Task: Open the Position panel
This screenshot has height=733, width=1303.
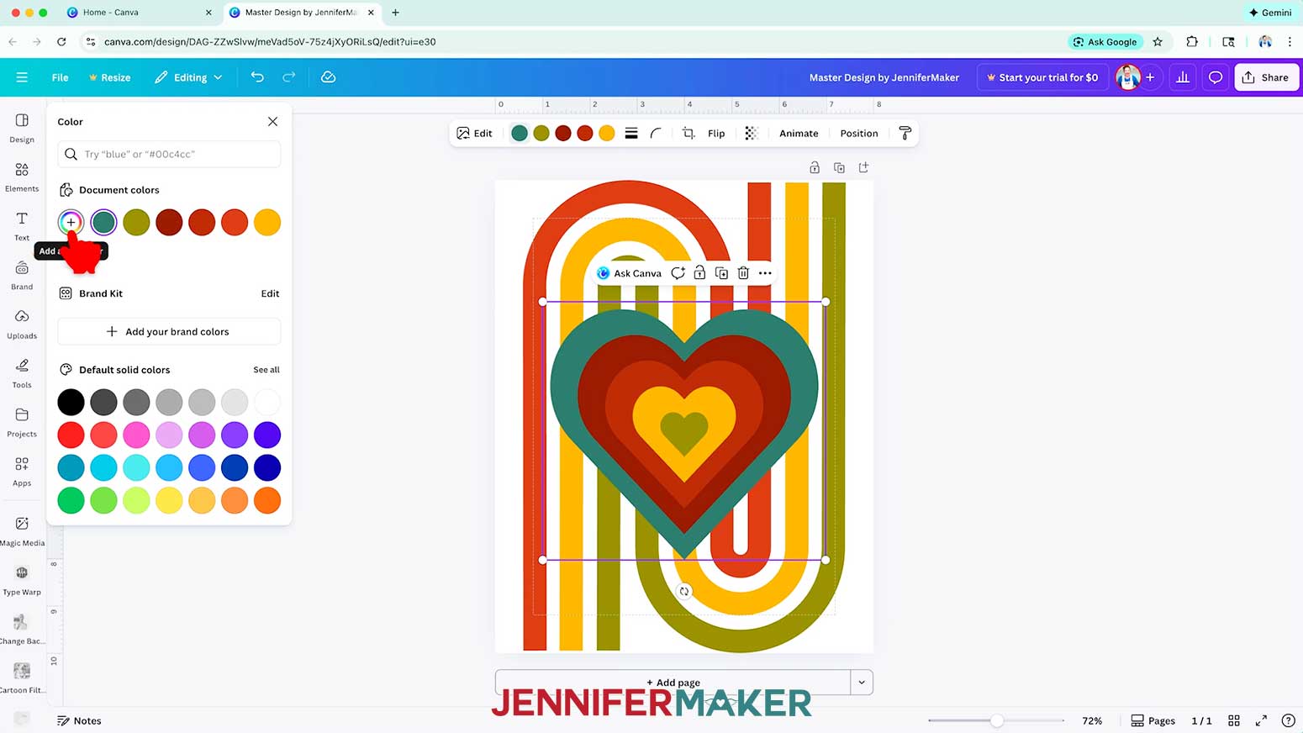Action: click(x=859, y=134)
